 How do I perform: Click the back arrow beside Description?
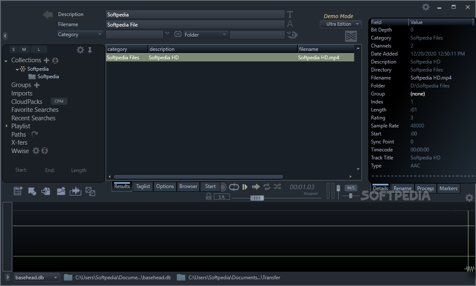point(48,14)
